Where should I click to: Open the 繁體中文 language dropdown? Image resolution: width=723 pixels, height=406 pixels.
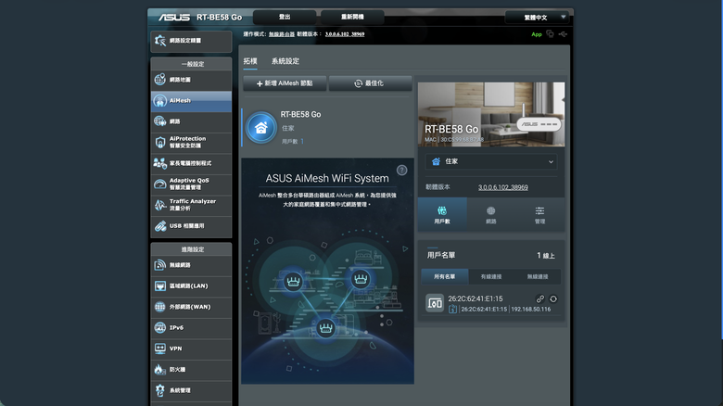point(538,18)
